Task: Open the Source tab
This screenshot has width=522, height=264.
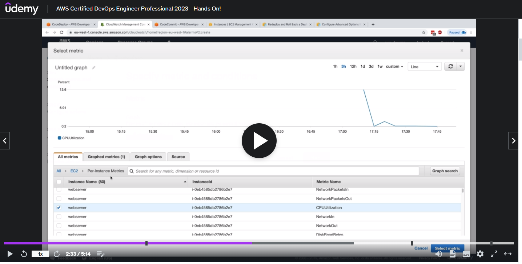Action: [178, 157]
